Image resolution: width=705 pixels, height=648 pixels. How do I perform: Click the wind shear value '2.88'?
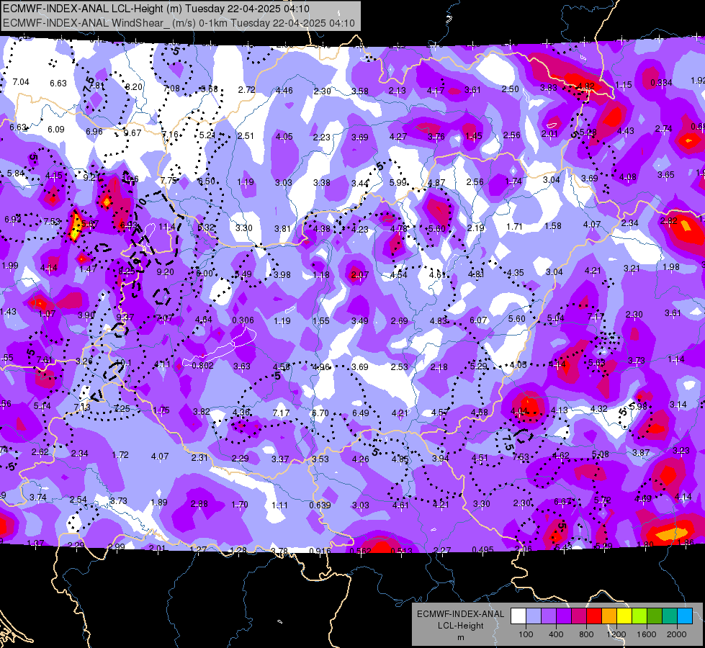[x=199, y=504]
